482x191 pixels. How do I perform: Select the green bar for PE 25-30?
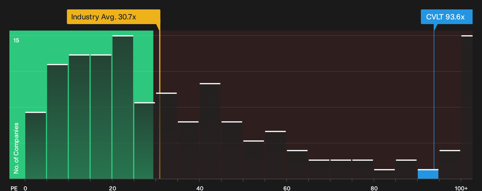pyautogui.click(x=144, y=140)
